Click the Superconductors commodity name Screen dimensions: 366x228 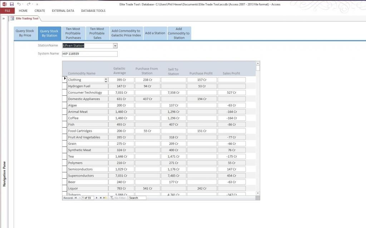point(88,175)
